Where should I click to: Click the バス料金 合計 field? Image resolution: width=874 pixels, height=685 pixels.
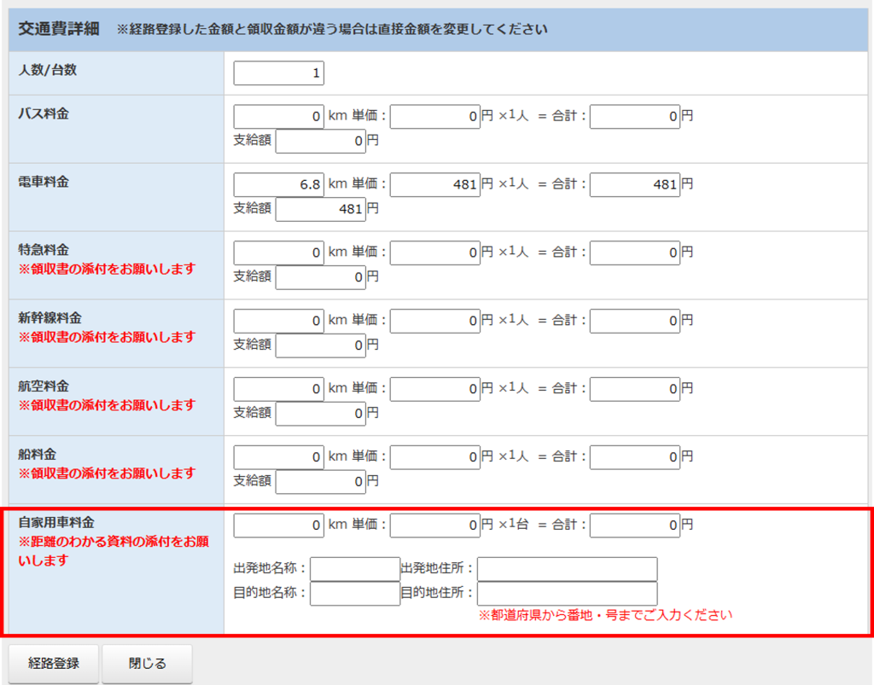pyautogui.click(x=635, y=116)
